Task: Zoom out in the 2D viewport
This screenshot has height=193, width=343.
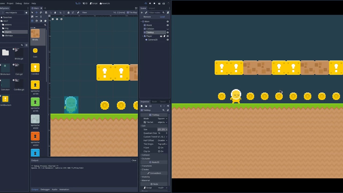Action: [x=53, y=19]
